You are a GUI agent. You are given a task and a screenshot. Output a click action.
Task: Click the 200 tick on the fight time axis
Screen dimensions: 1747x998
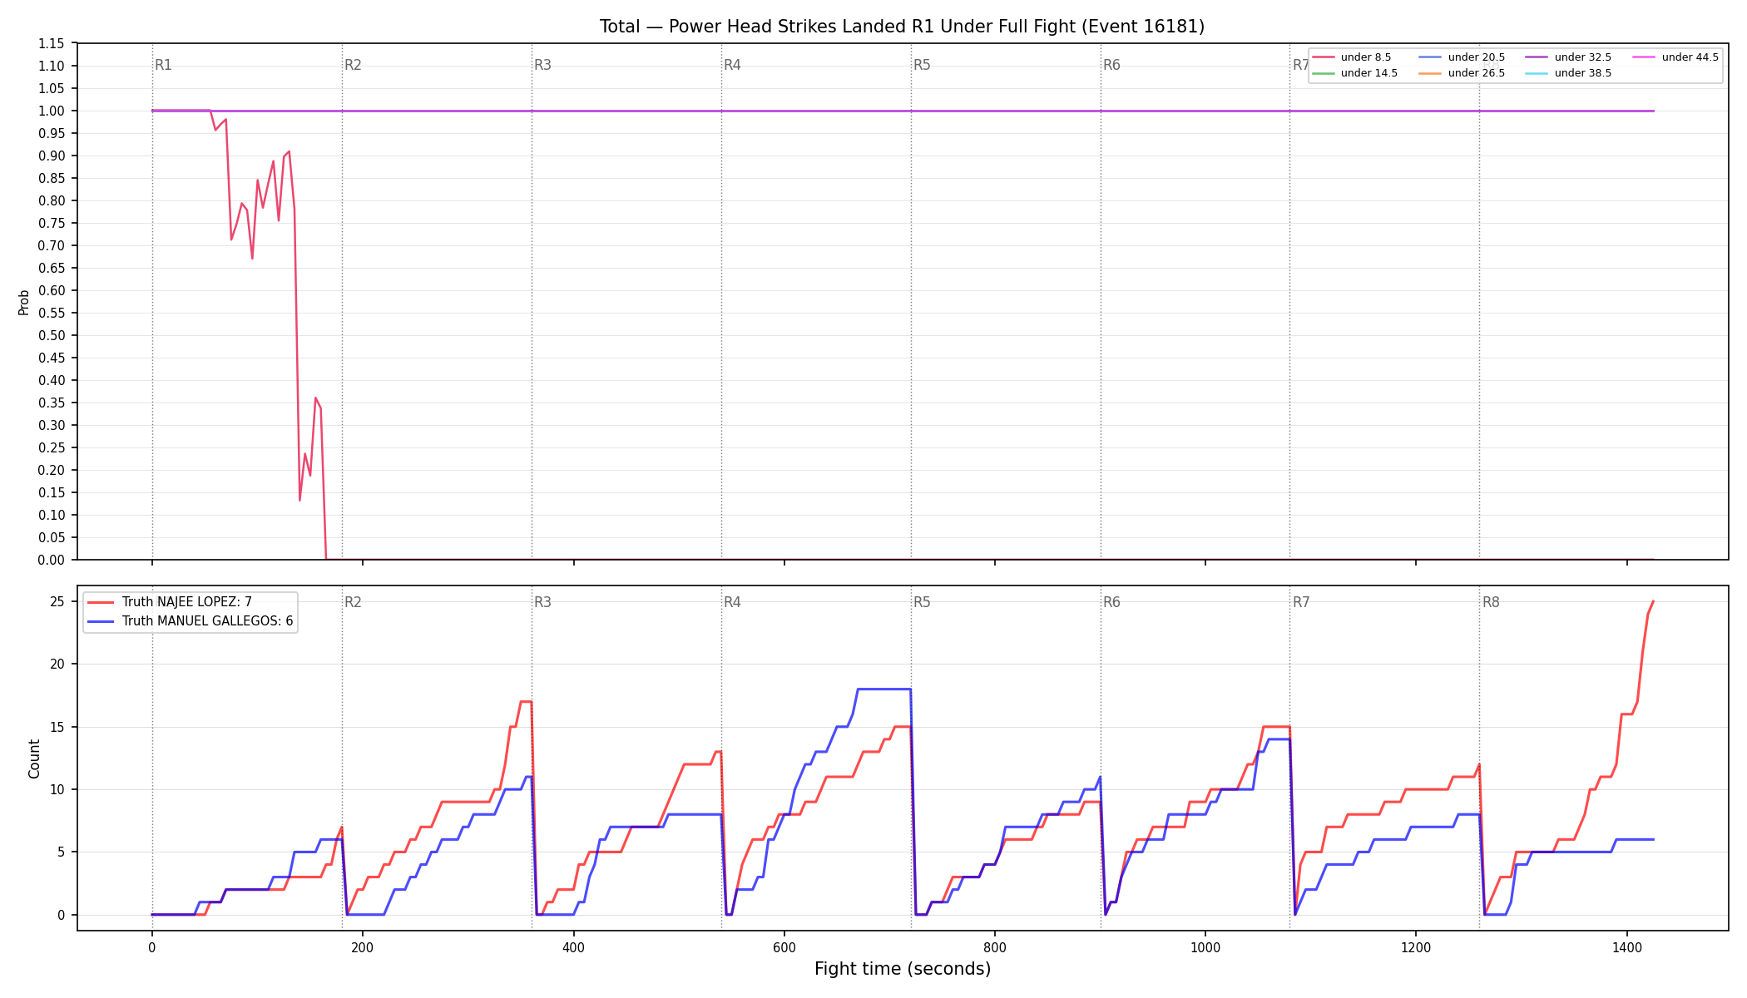pos(362,946)
